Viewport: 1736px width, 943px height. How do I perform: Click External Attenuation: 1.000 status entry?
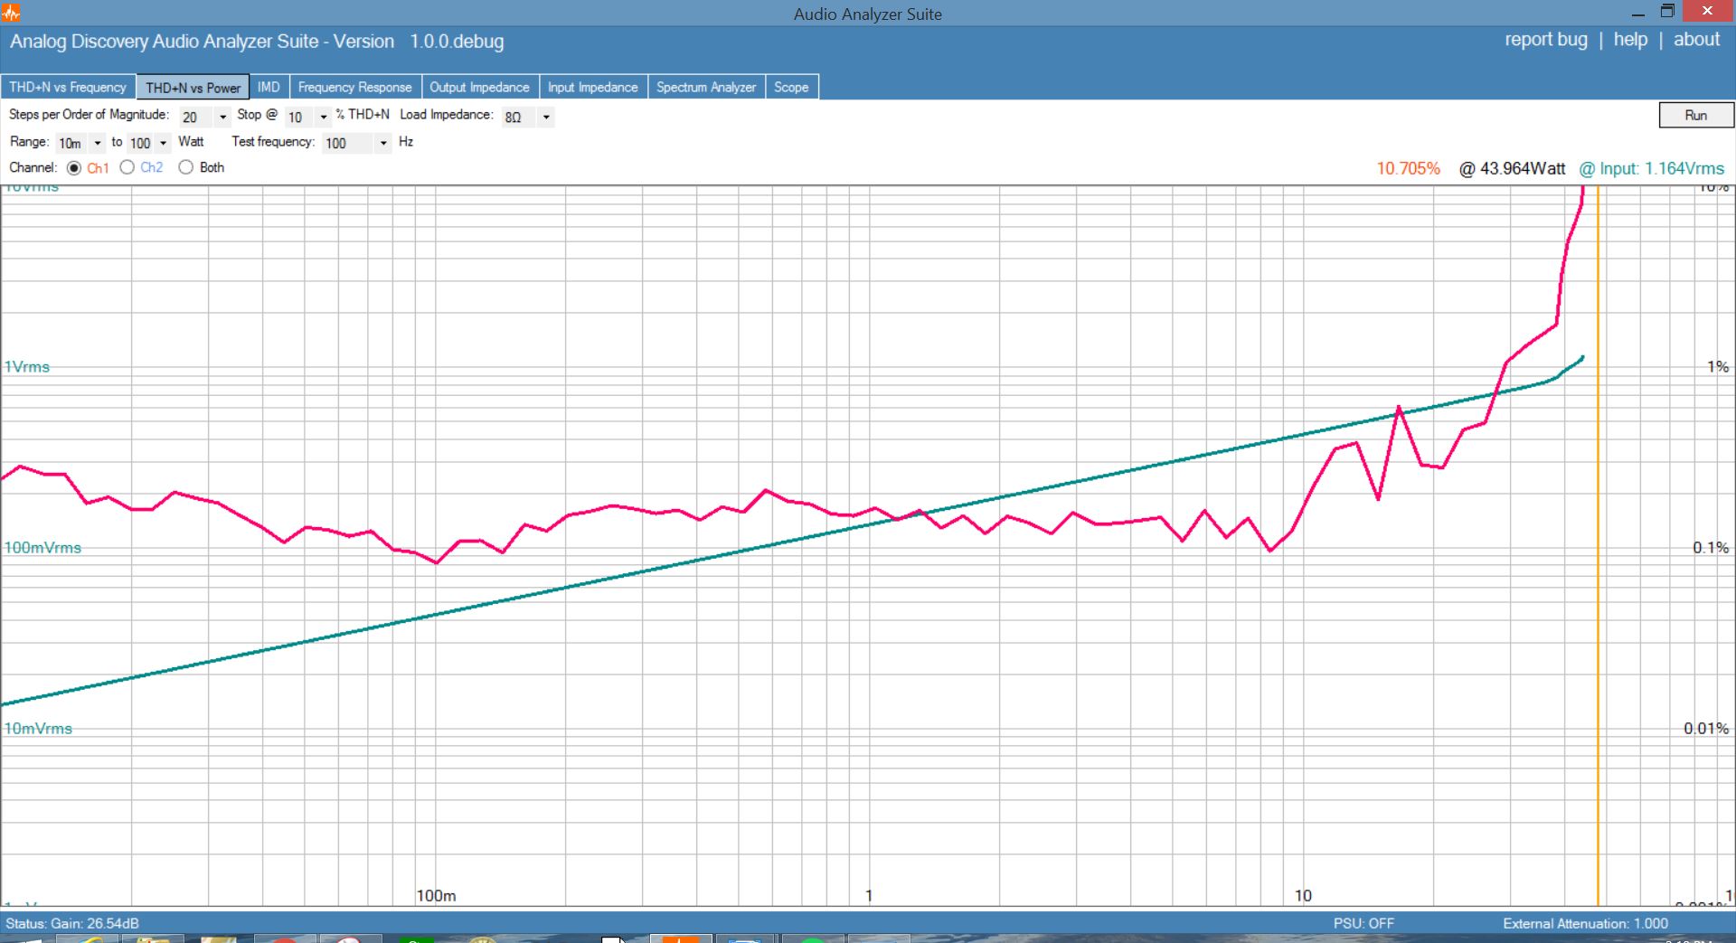coord(1585,923)
